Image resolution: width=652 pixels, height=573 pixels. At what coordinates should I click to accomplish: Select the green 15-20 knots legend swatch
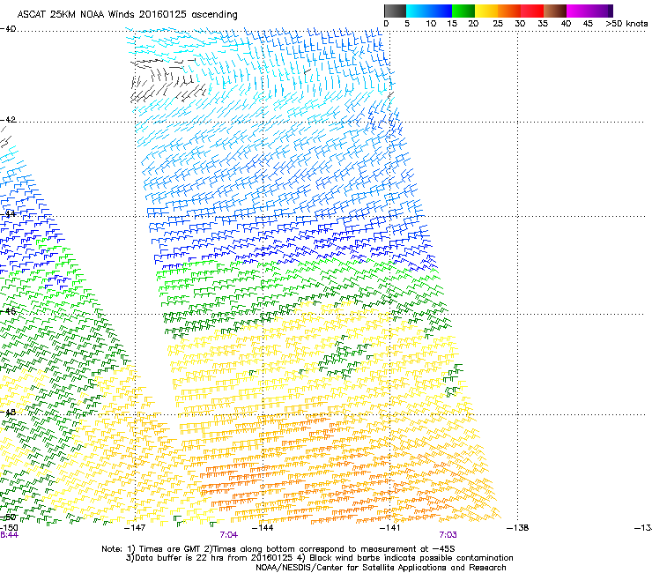click(x=463, y=11)
